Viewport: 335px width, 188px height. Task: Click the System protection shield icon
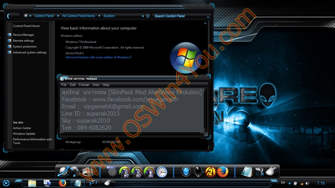pos(9,46)
